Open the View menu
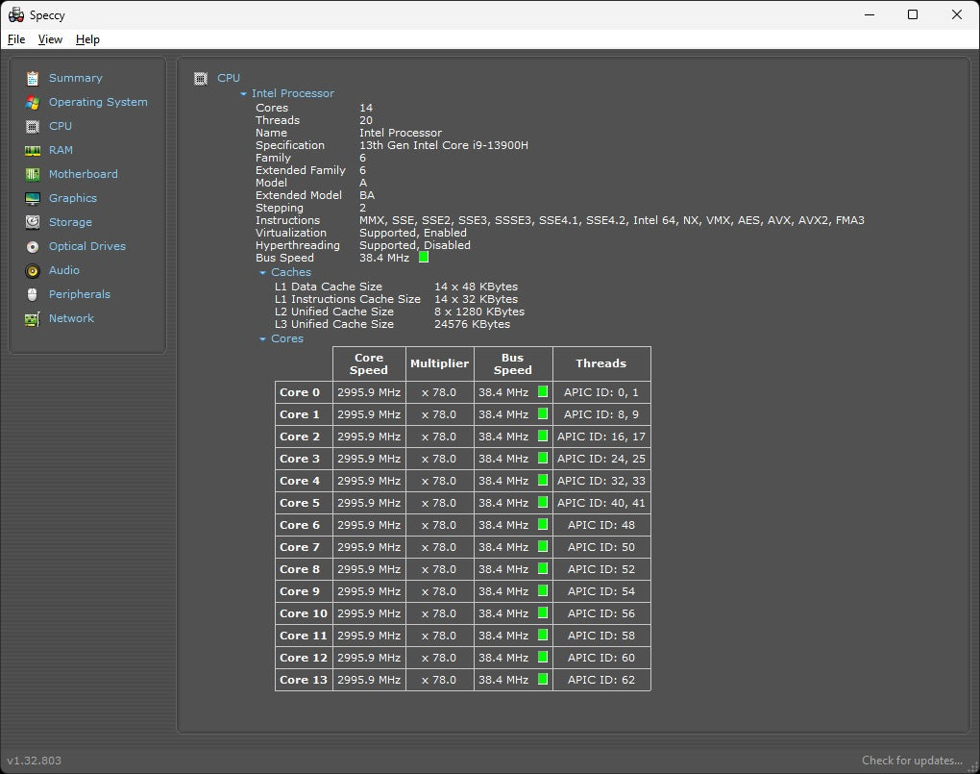This screenshot has width=980, height=774. [50, 39]
